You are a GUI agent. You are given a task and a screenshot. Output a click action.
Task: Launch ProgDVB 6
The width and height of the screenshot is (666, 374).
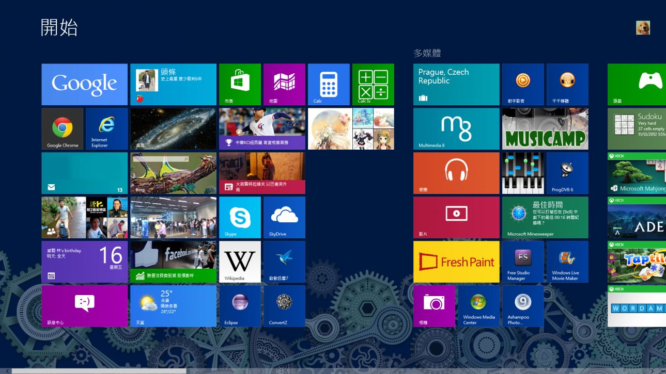tap(567, 173)
